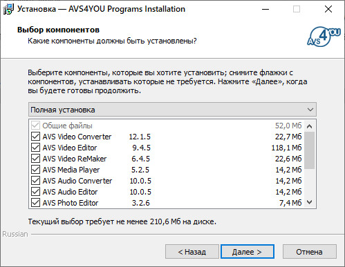Uncheck the AVS Photo Editor checkbox
The height and width of the screenshot is (267, 345).
click(35, 203)
